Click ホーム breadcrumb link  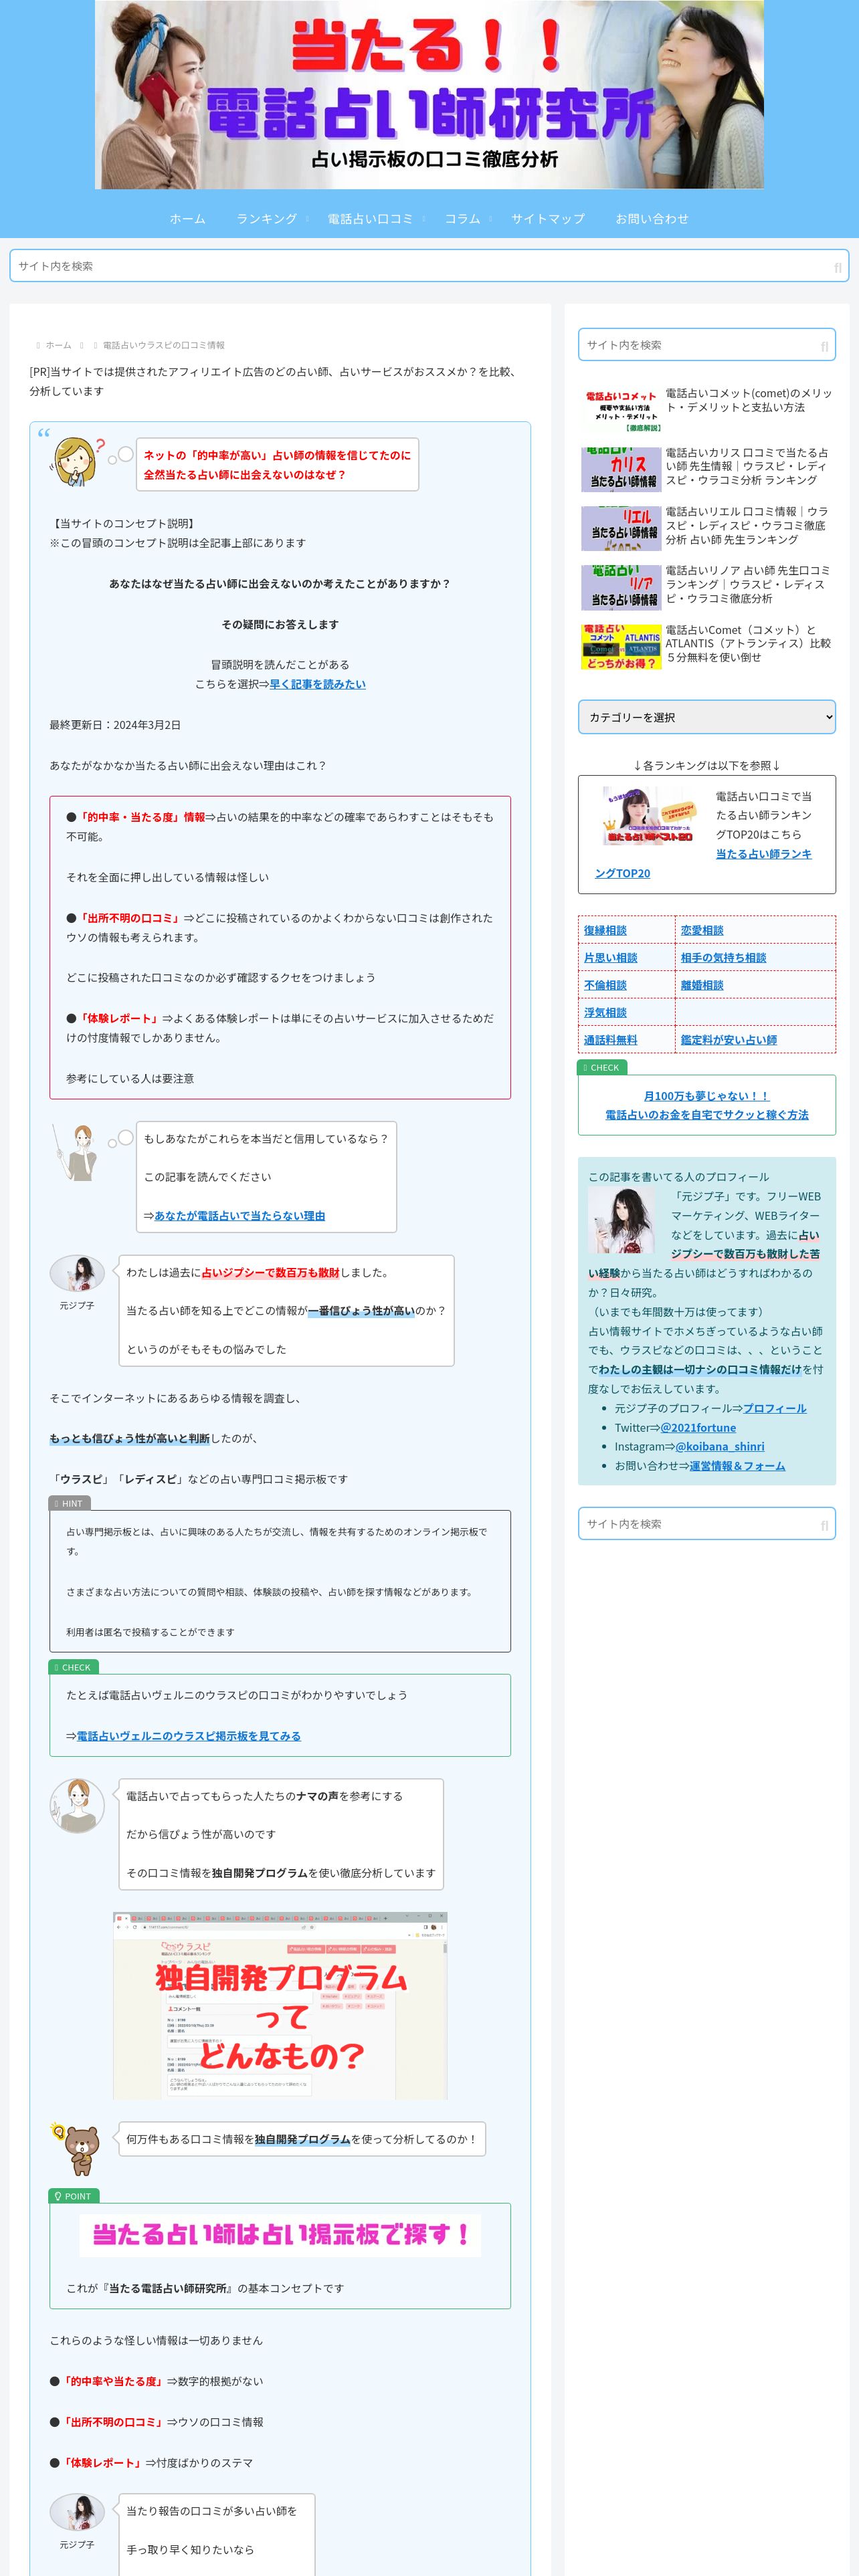pos(58,345)
